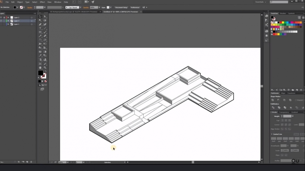
Task: Select the Selection tool in the toolbar
Action: [x=41, y=17]
